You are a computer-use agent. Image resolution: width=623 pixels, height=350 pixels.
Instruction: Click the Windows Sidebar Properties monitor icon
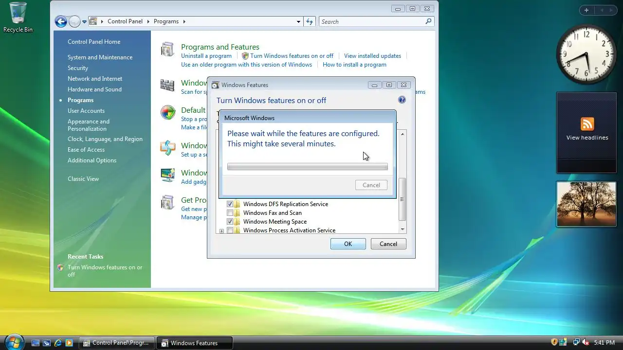pyautogui.click(x=167, y=175)
